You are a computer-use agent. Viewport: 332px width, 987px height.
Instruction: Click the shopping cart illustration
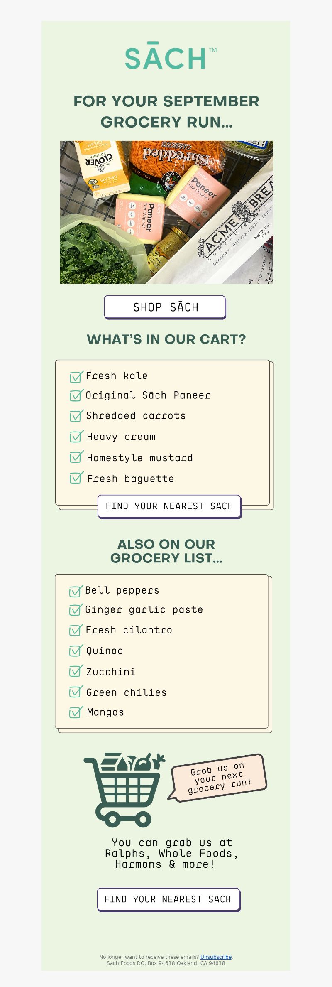coord(124,789)
